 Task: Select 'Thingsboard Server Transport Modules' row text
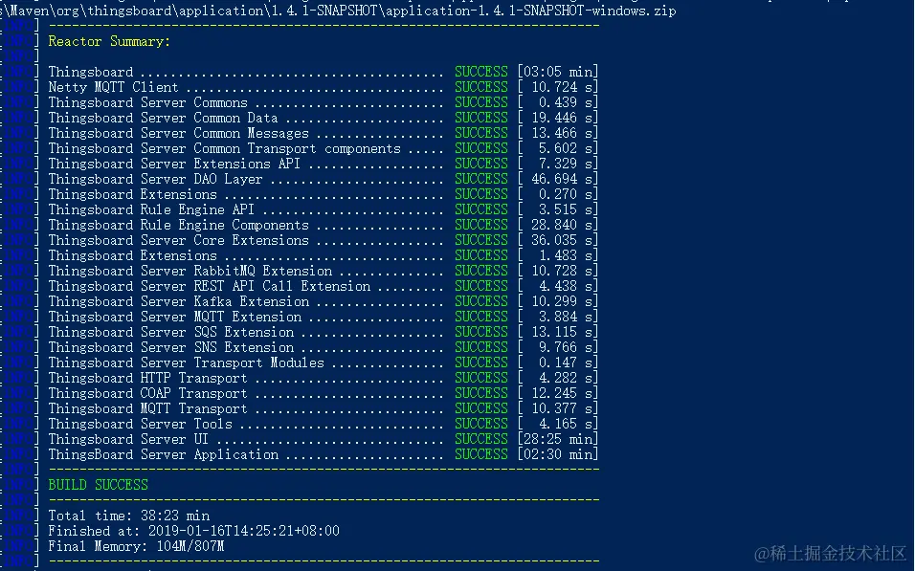[x=186, y=362]
